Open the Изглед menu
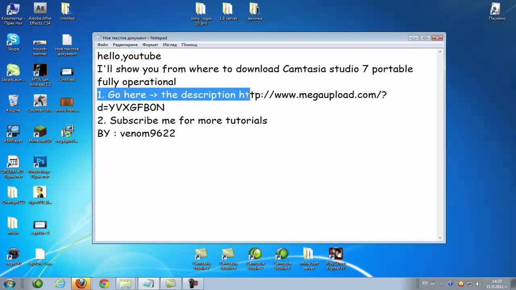The width and height of the screenshot is (516, 290). click(x=170, y=45)
